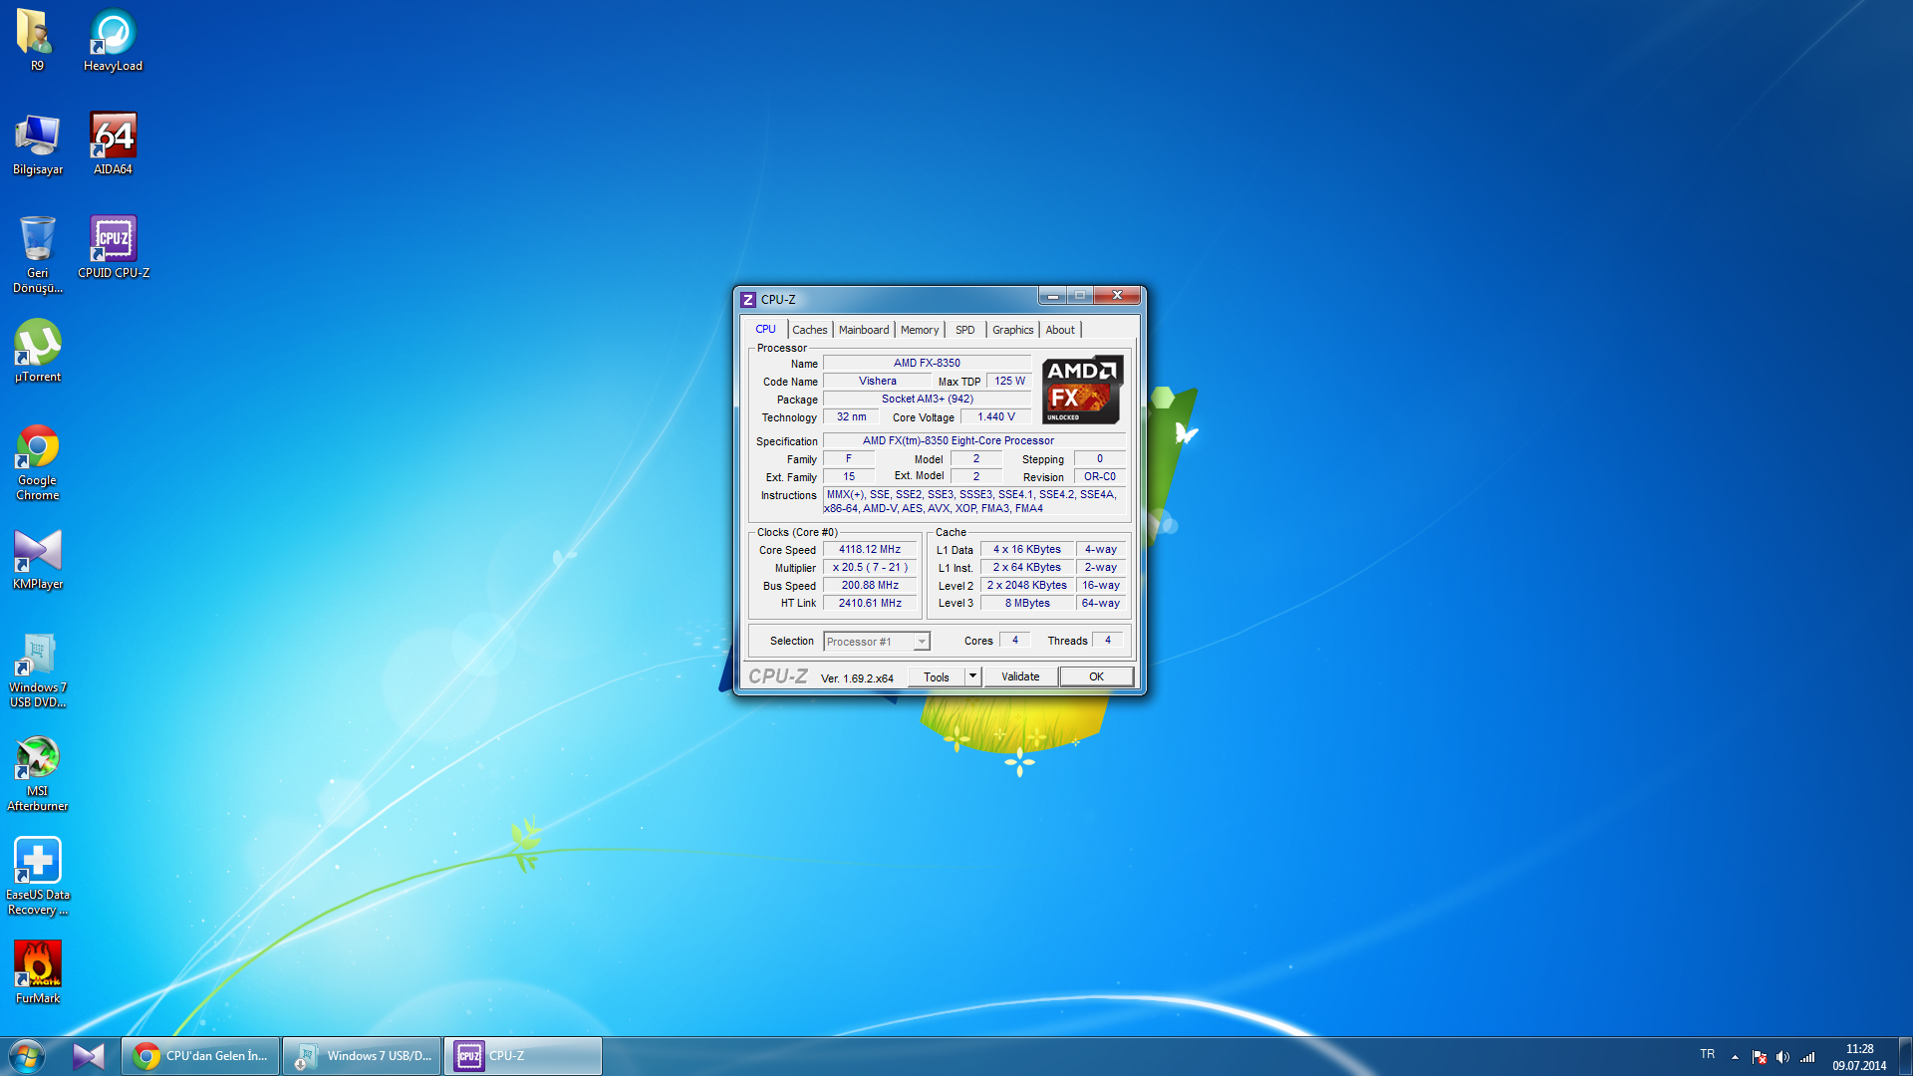Click the Vishera code name value
This screenshot has width=1913, height=1076.
[877, 381]
